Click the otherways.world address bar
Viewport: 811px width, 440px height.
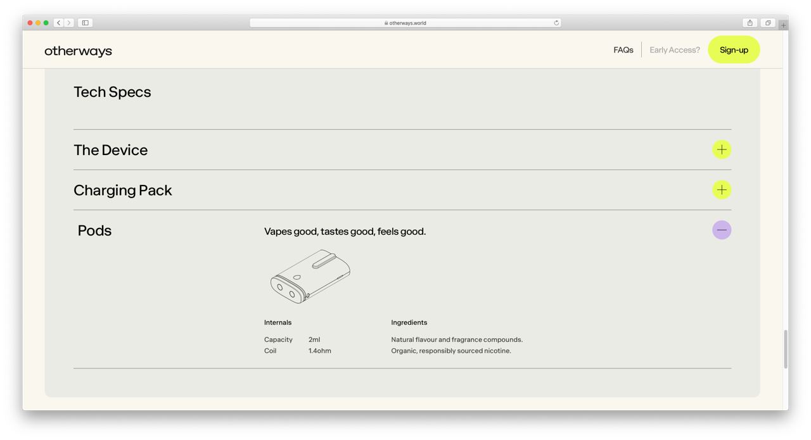click(405, 23)
